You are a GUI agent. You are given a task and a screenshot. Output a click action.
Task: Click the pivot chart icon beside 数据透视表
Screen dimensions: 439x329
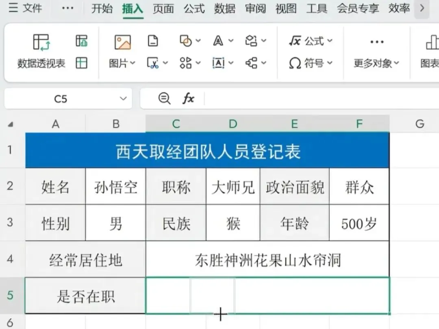[x=81, y=41]
